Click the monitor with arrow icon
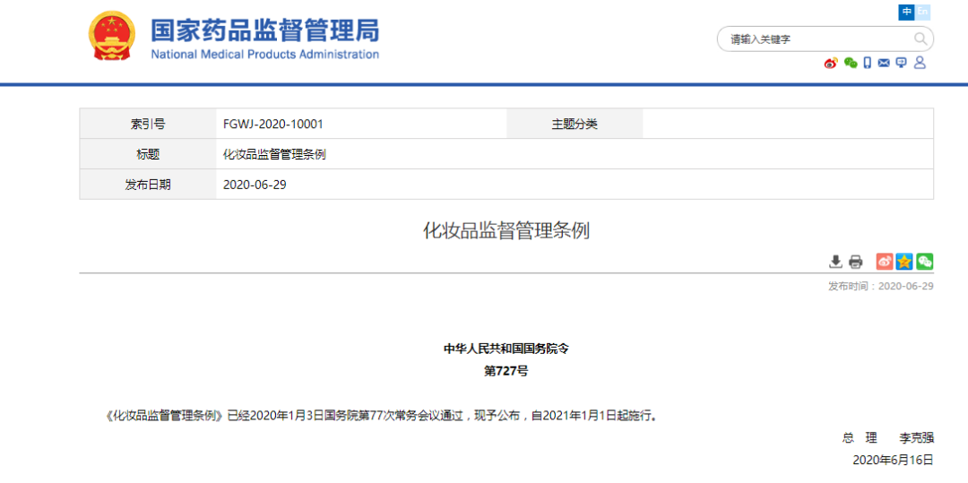 tap(902, 63)
